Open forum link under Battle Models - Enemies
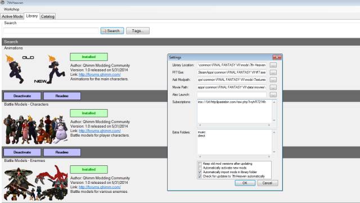The height and width of the screenshot is (203, 360). click(100, 187)
